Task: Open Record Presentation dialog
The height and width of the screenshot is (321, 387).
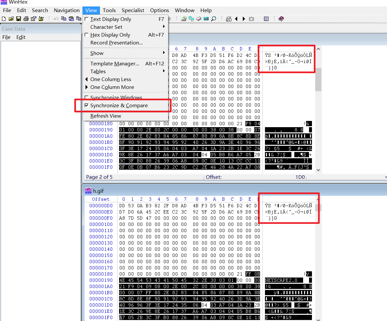Action: [x=125, y=43]
